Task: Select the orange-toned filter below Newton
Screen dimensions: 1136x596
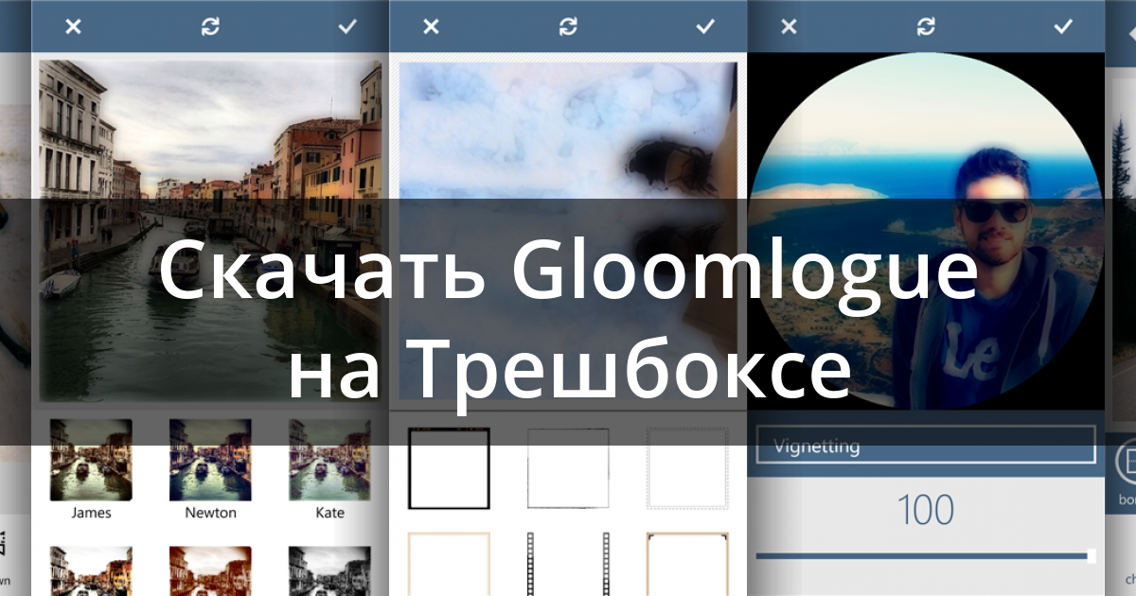Action: click(x=210, y=571)
